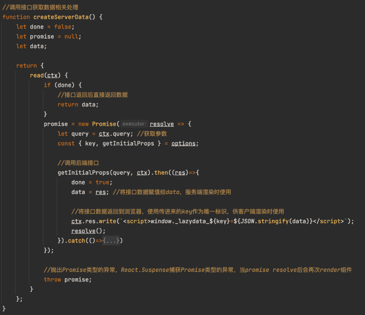
Task: Click the Promise constructor name
Action: tap(104, 124)
